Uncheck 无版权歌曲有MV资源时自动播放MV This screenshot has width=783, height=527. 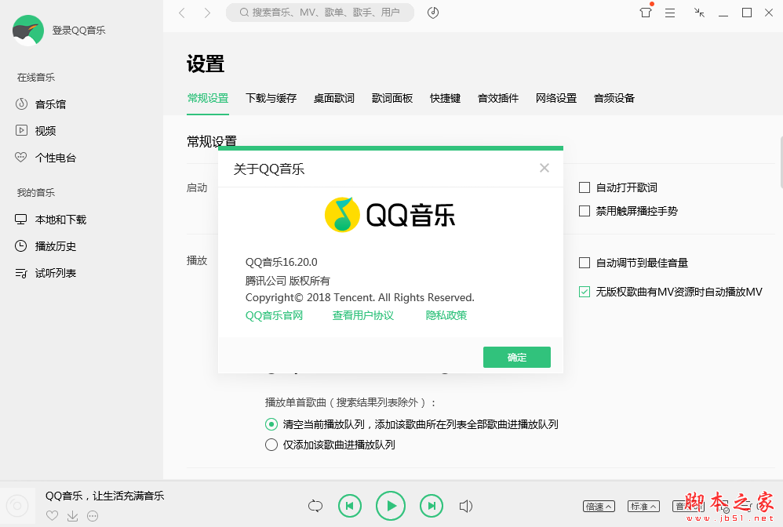[585, 292]
